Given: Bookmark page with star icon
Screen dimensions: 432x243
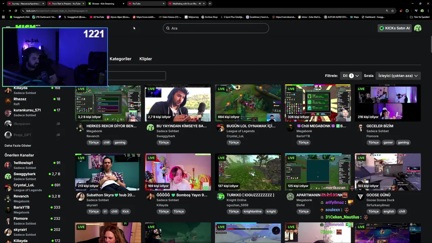Looking at the screenshot, I should coord(393,10).
